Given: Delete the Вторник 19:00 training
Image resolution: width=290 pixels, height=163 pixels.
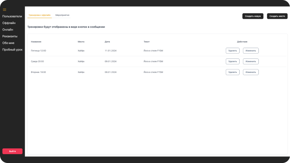Looking at the screenshot, I should pyautogui.click(x=232, y=72).
